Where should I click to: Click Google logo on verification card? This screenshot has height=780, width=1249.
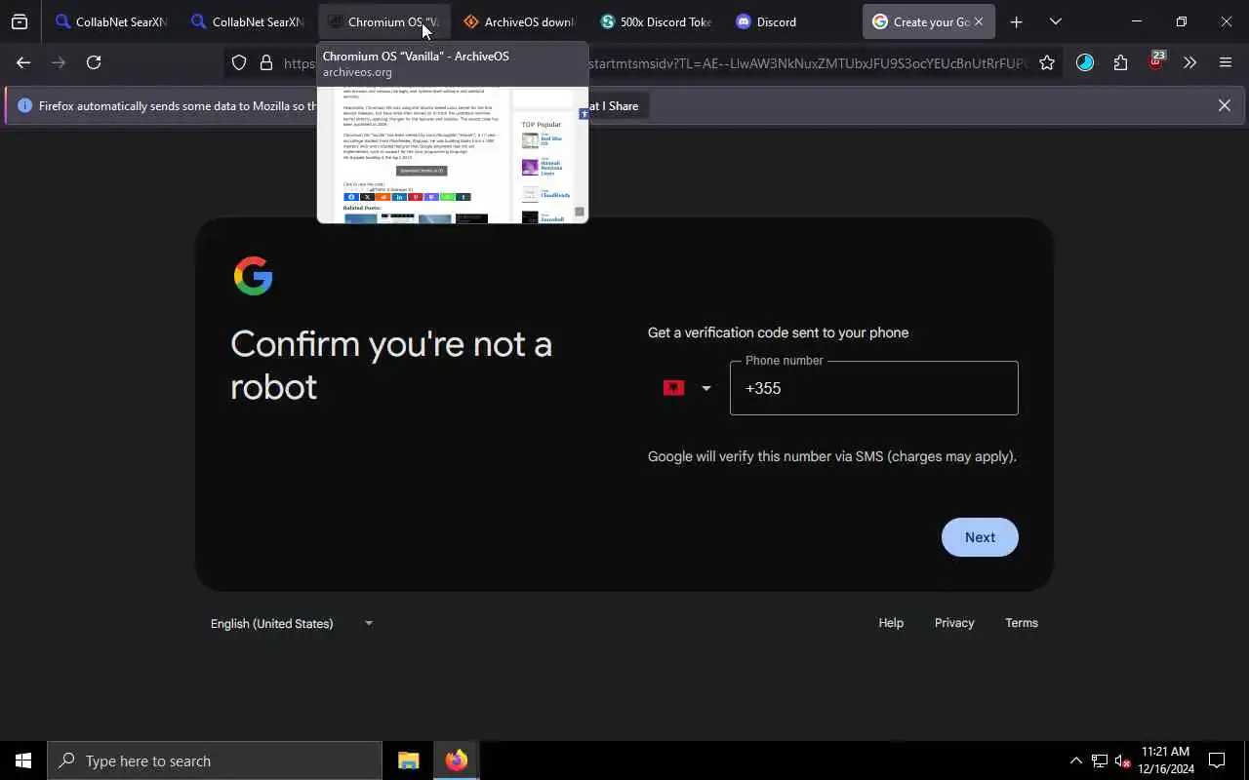(254, 276)
